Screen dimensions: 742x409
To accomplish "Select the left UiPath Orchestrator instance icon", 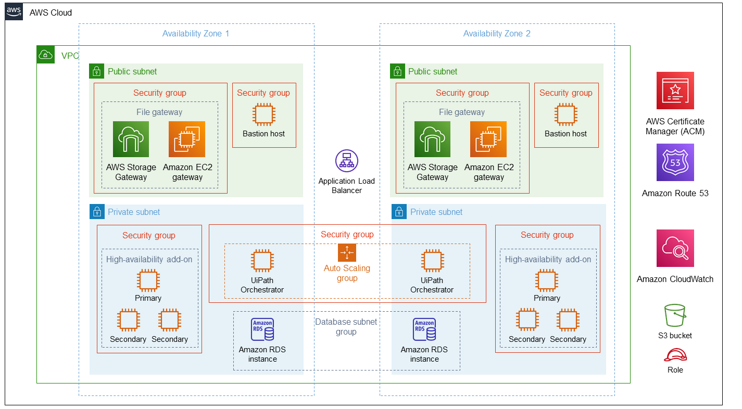I will 262,261.
